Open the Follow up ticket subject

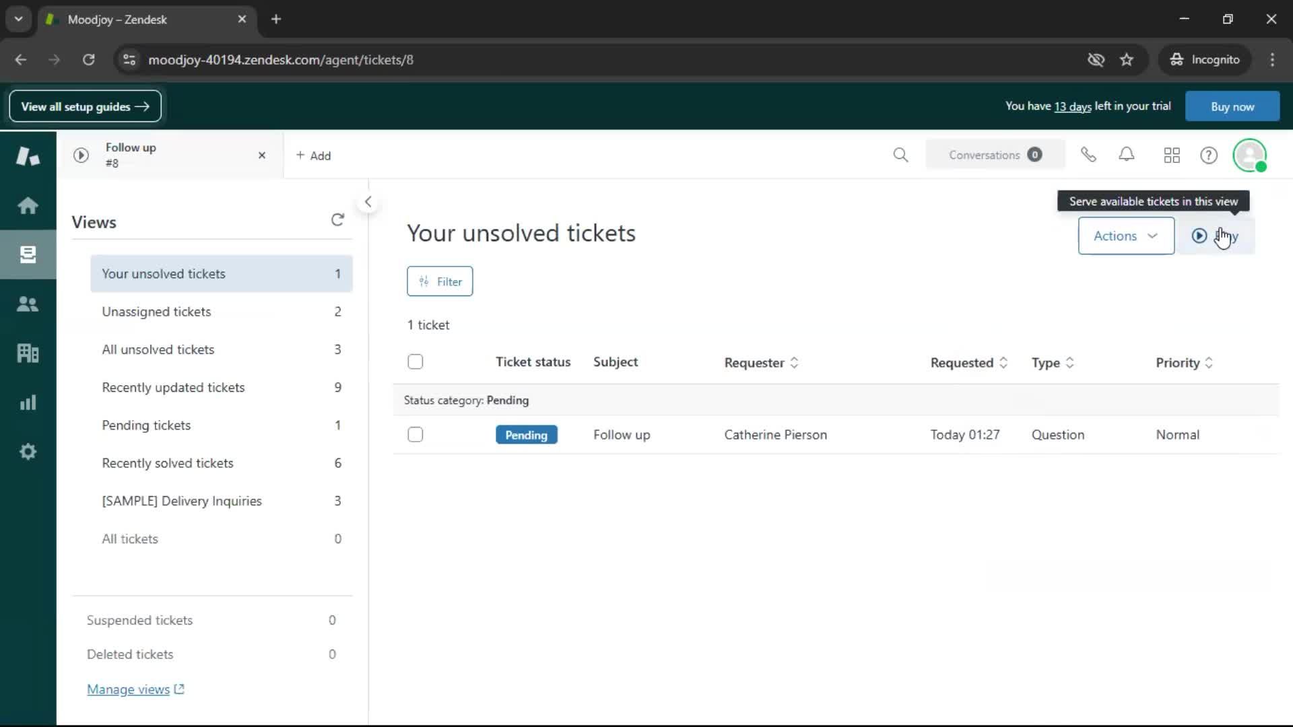point(622,435)
